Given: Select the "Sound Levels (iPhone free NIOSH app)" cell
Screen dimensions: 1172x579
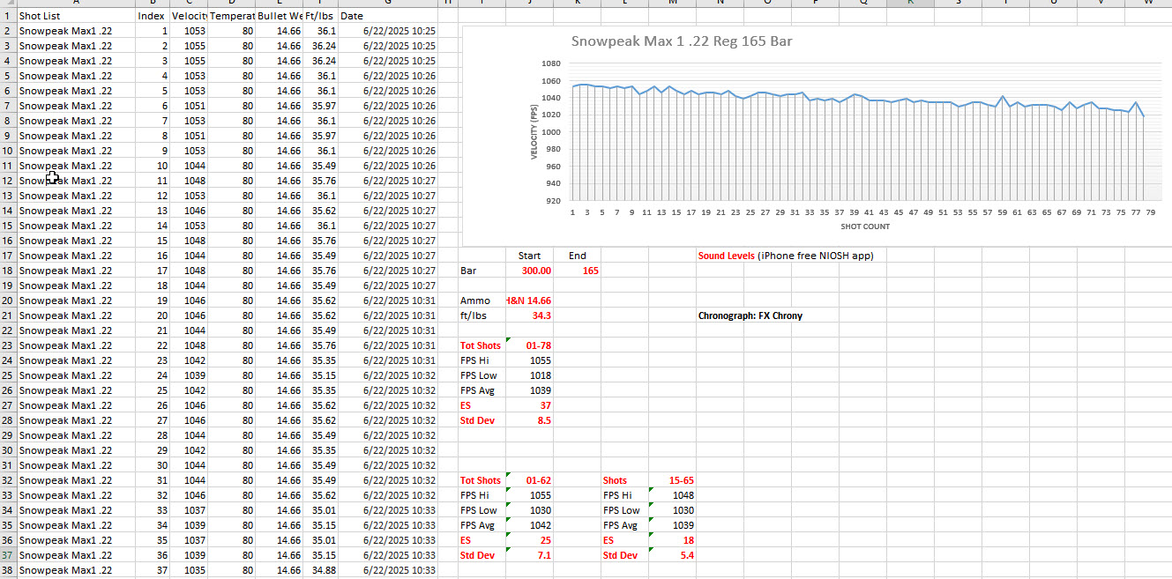Looking at the screenshot, I should click(x=786, y=256).
